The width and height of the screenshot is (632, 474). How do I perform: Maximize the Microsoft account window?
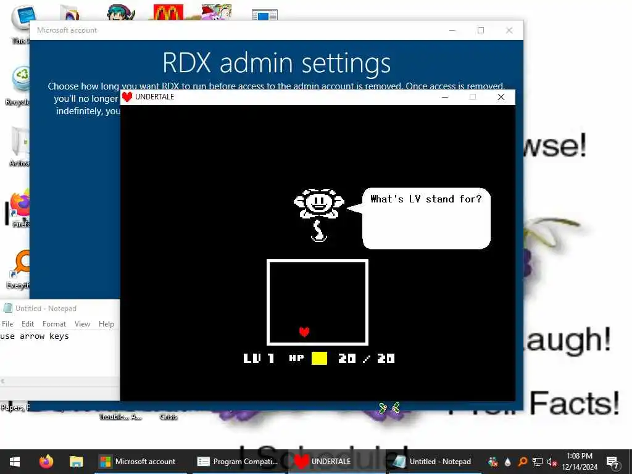(x=480, y=30)
